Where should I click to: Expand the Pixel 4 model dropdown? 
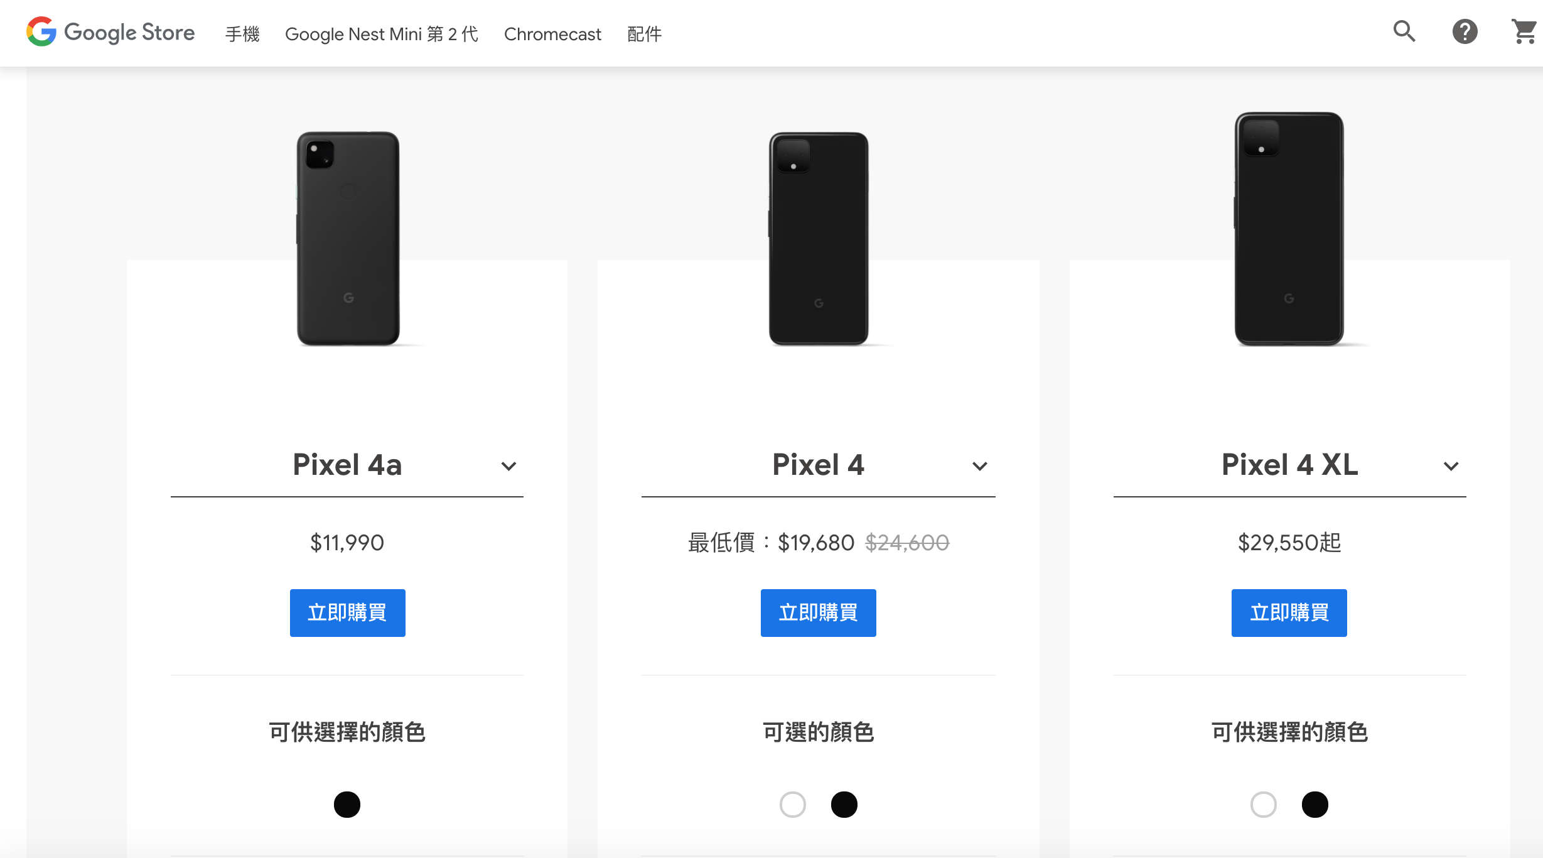(818, 465)
